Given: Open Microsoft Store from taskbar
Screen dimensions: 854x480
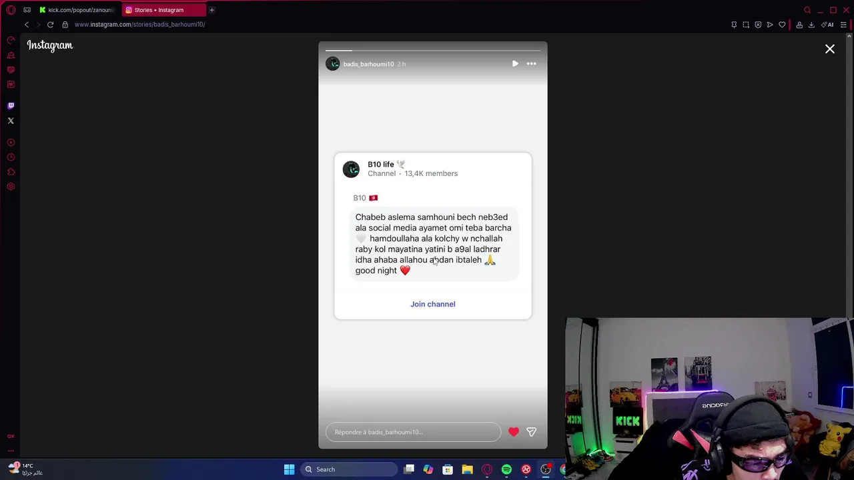Looking at the screenshot, I should 448,469.
